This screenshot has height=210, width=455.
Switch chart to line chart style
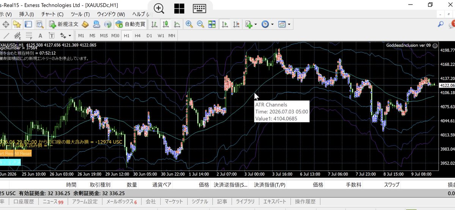[177, 24]
